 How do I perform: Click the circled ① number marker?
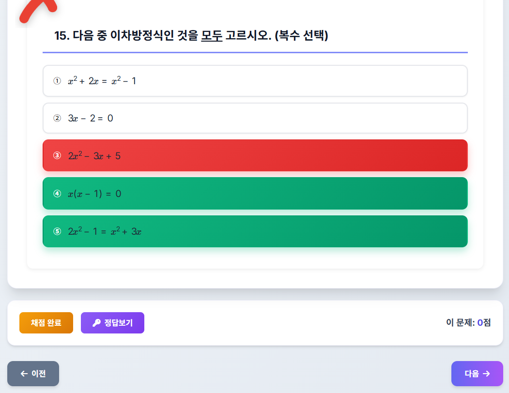[58, 80]
